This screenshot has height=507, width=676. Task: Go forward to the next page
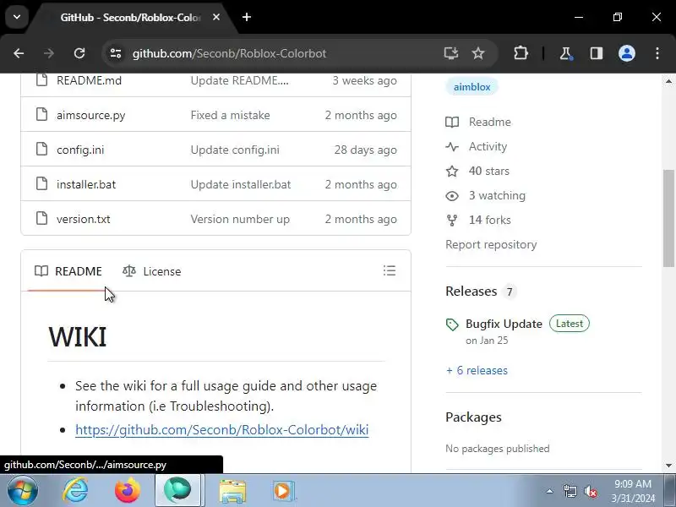(x=49, y=53)
